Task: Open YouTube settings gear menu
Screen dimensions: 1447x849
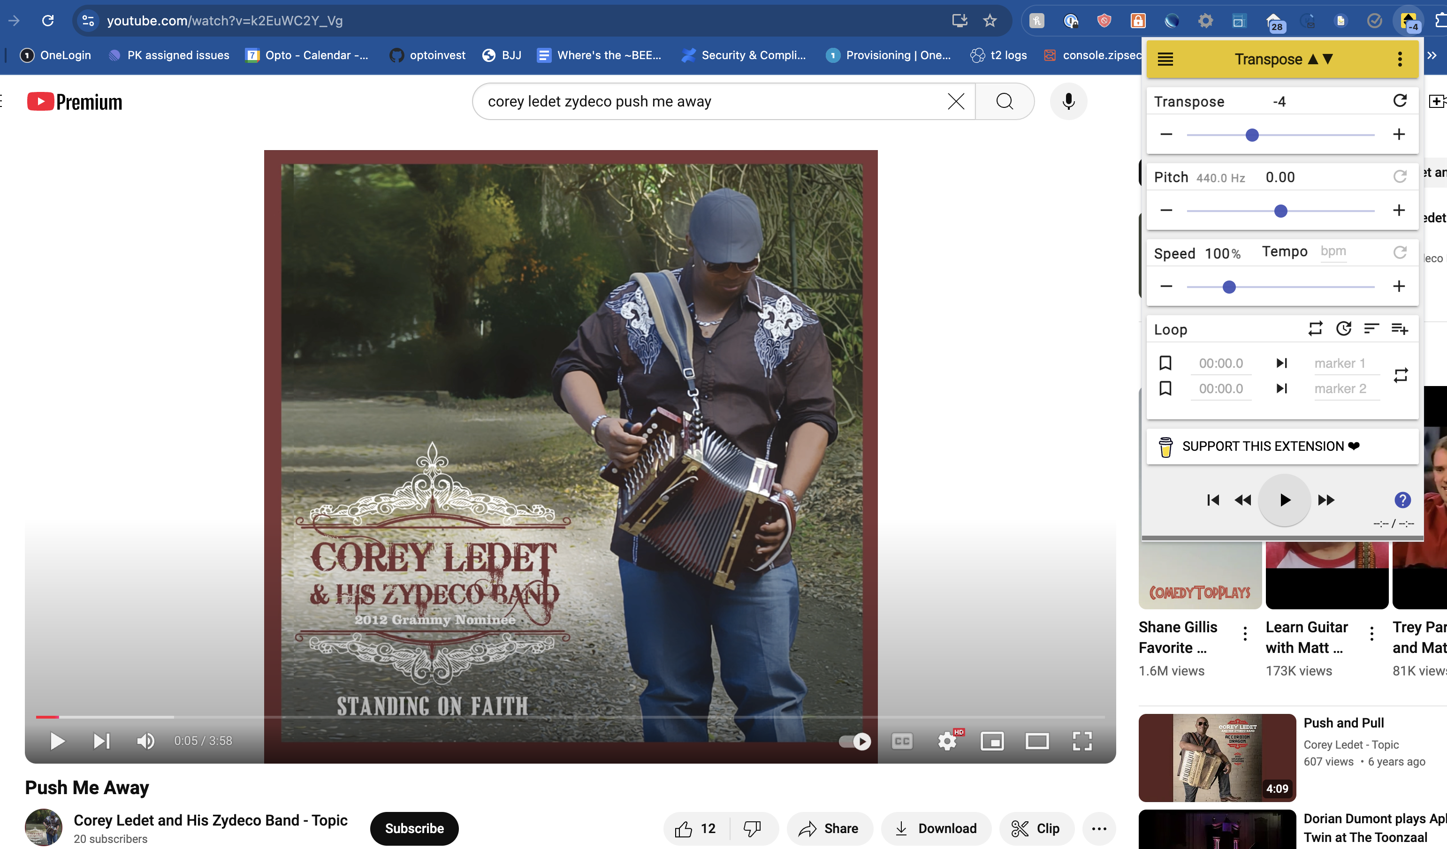Action: [947, 741]
